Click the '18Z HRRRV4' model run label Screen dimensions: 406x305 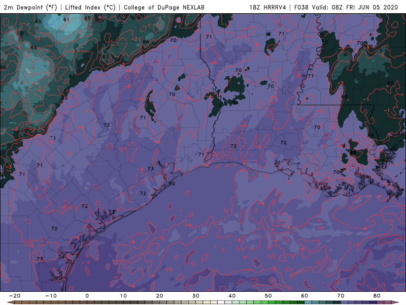[268, 7]
